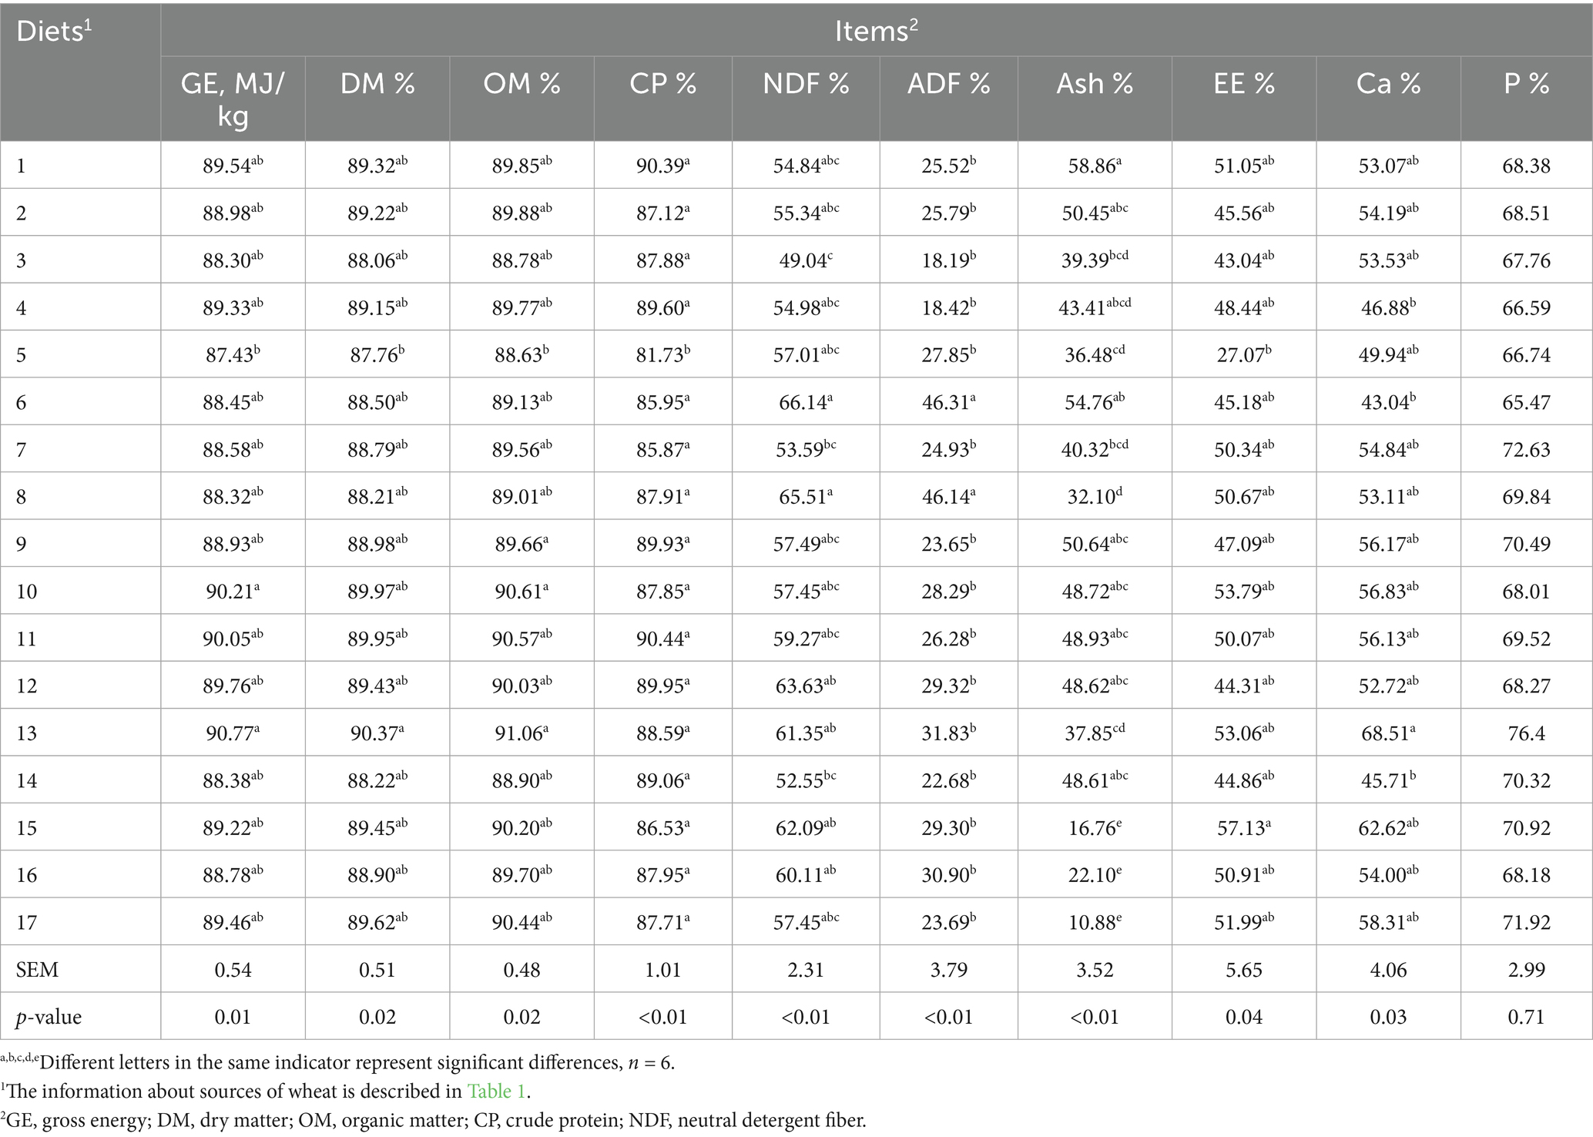This screenshot has height=1137, width=1593.
Task: Select the 76.4 value in diet 13 row
Action: point(1526,733)
